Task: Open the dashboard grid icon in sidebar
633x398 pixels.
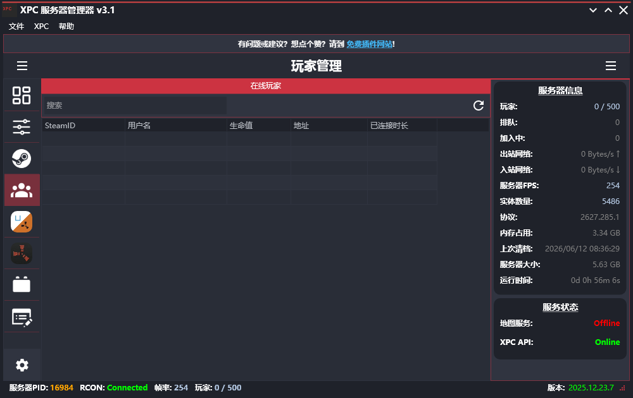Action: click(x=22, y=95)
